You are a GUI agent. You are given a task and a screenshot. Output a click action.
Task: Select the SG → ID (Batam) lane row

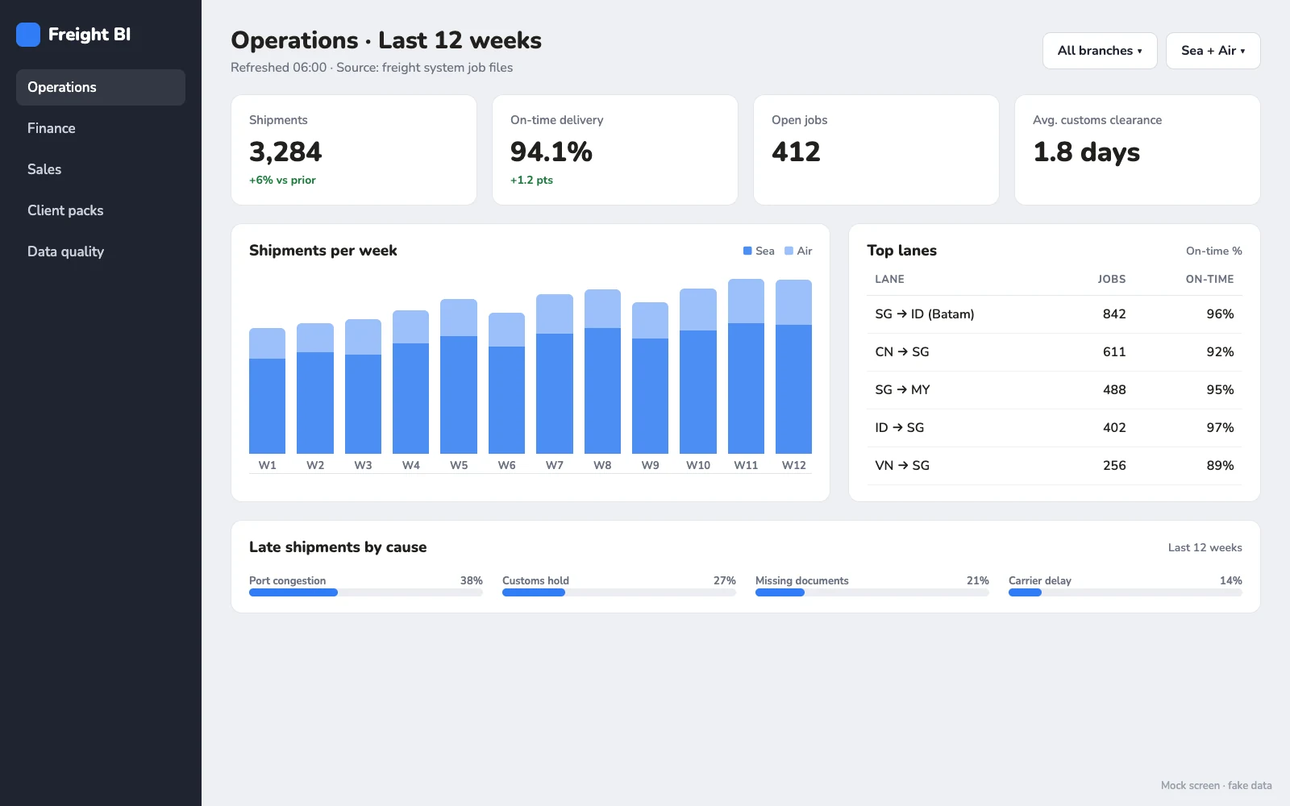pyautogui.click(x=1055, y=314)
